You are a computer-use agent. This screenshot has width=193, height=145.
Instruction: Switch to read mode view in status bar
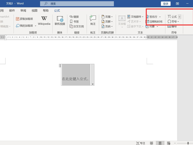151,143
